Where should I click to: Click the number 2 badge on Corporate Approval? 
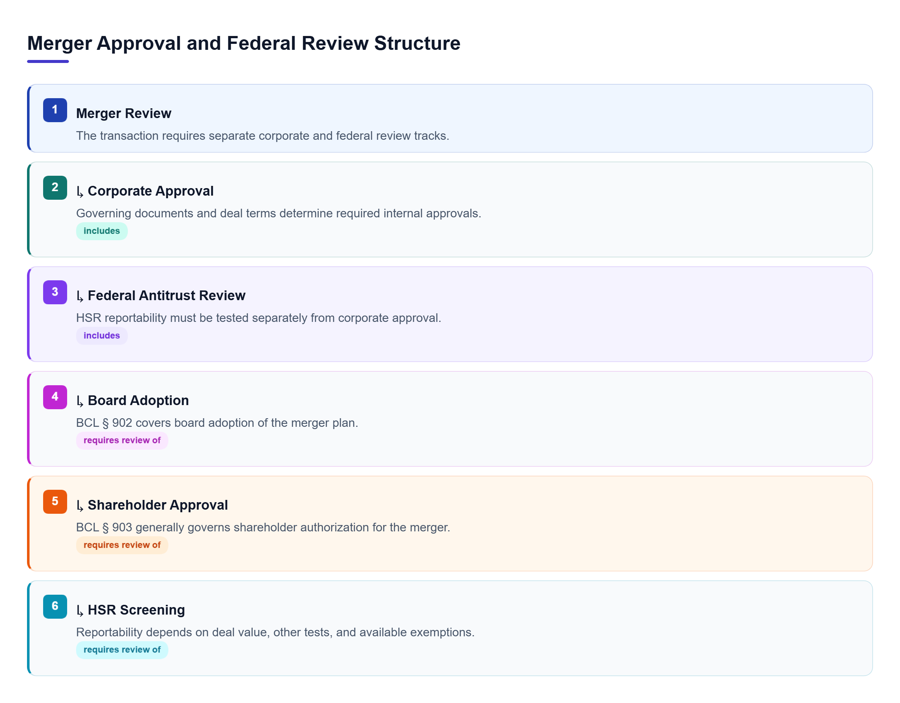point(55,188)
